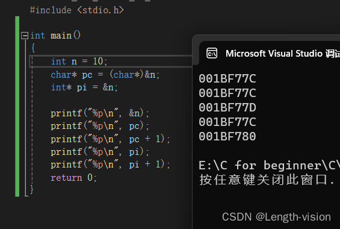The width and height of the screenshot is (340, 229).
Task: Click the 'int* pi = &n;' line
Action: coord(84,87)
